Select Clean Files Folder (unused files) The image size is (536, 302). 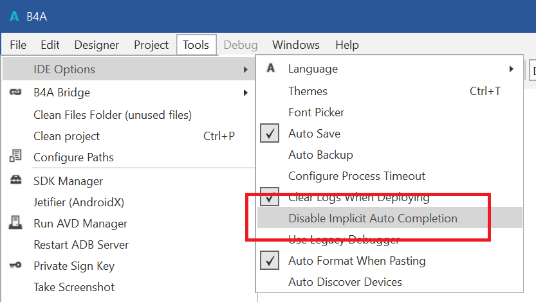click(x=113, y=115)
